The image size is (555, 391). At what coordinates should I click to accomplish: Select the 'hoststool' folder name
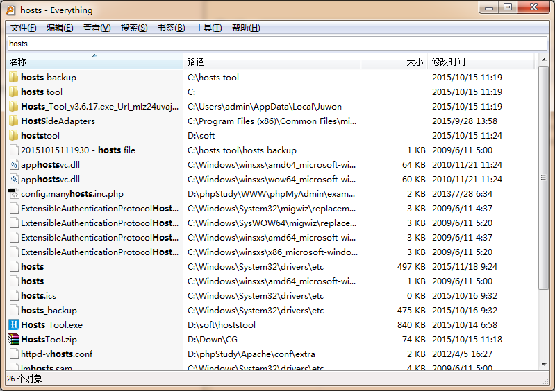40,136
